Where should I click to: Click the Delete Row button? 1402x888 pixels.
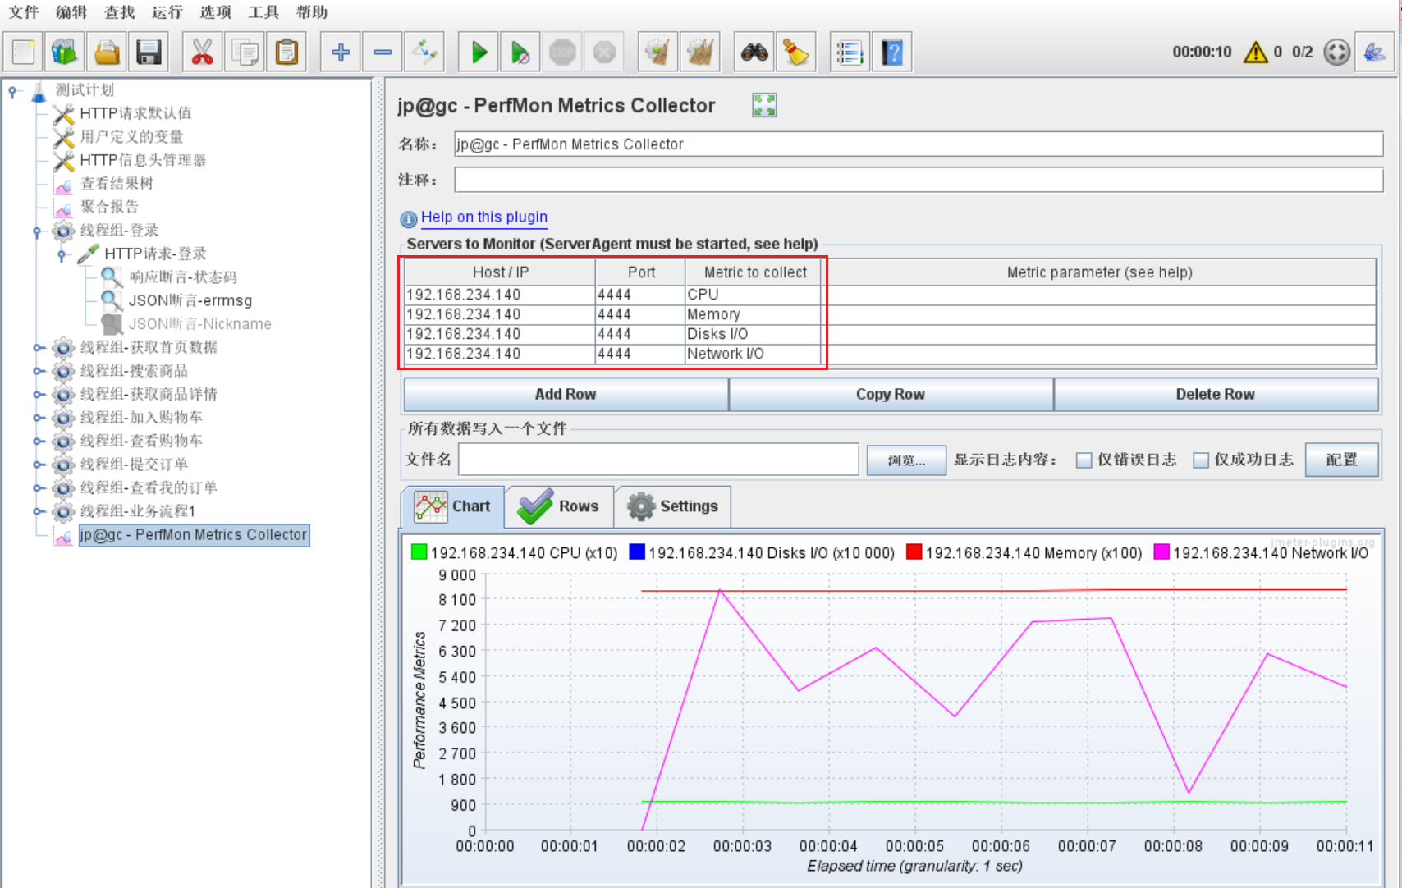(1216, 394)
